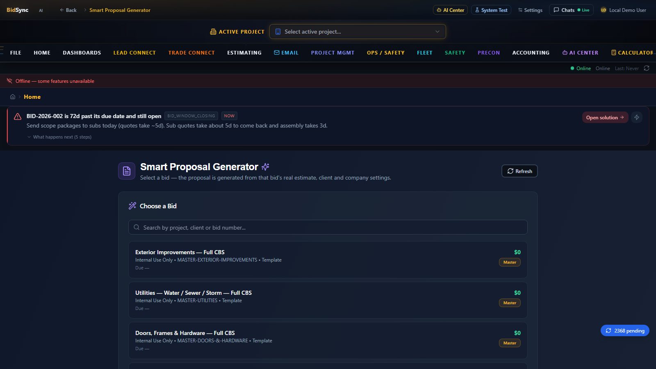
Task: Open PROJECT MGMT menu
Action: click(x=333, y=52)
